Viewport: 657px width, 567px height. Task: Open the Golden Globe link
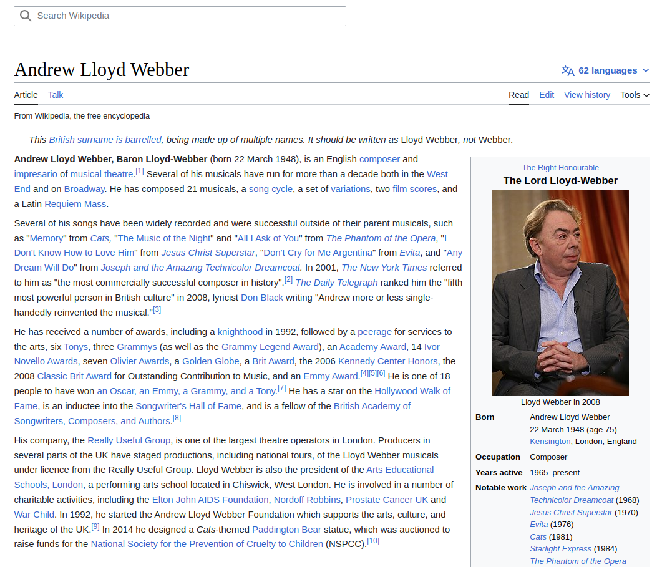click(211, 361)
